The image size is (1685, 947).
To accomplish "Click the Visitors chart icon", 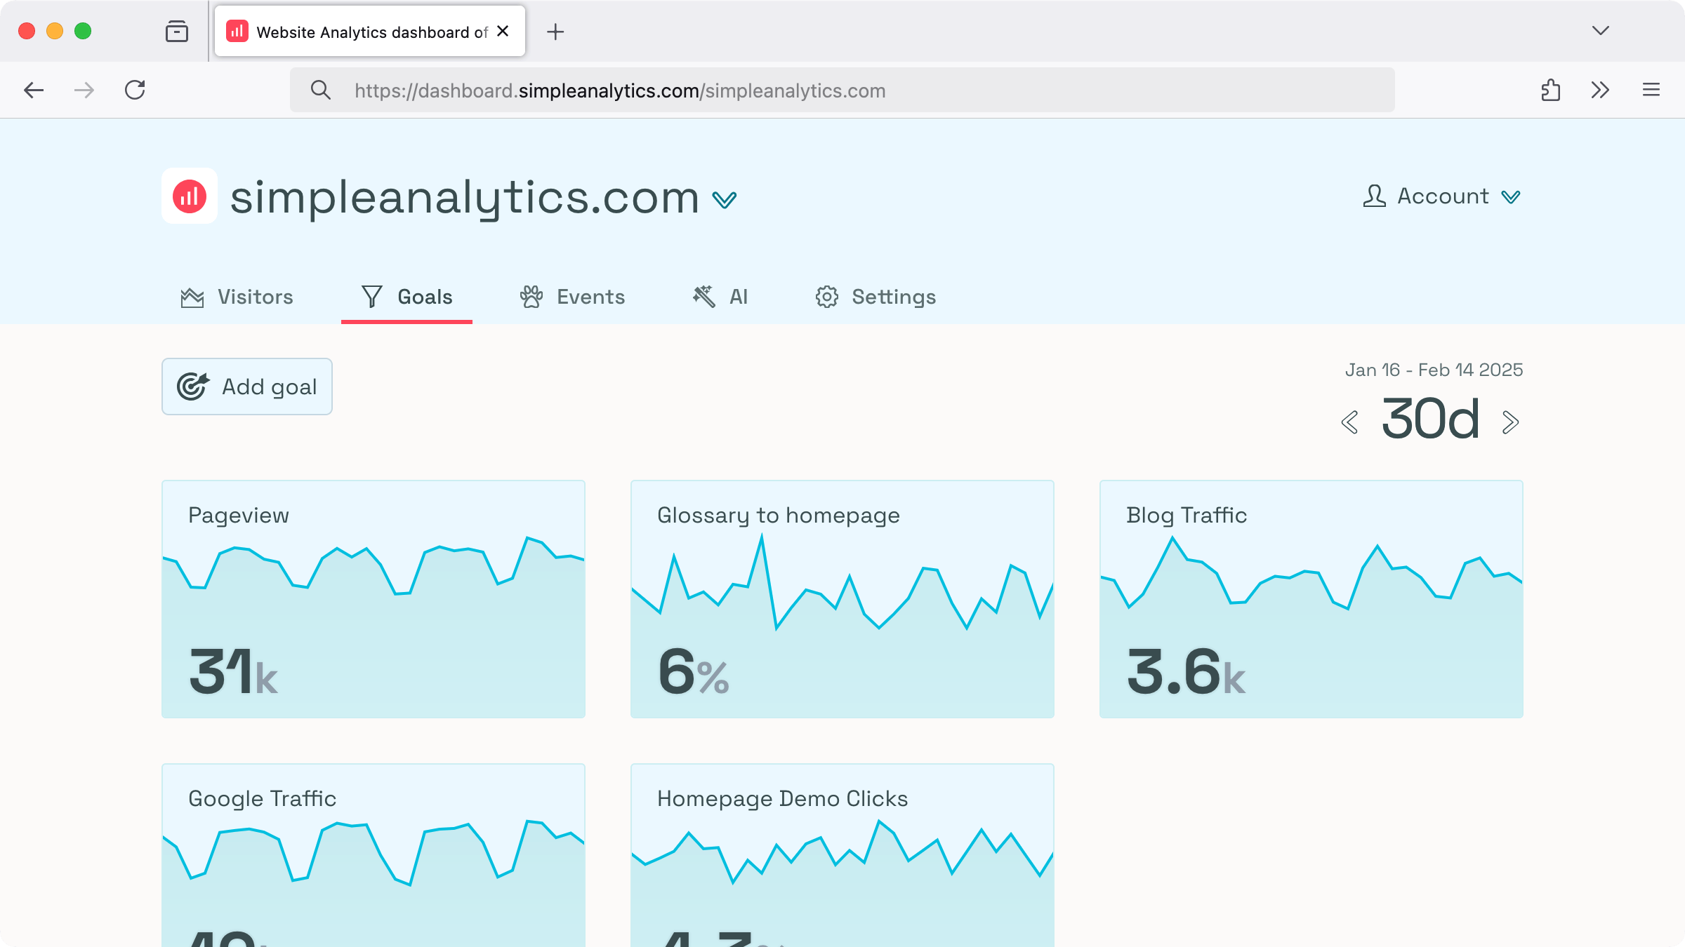I will click(192, 297).
